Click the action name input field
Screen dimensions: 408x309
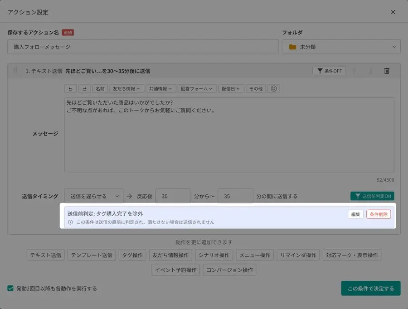coord(143,47)
